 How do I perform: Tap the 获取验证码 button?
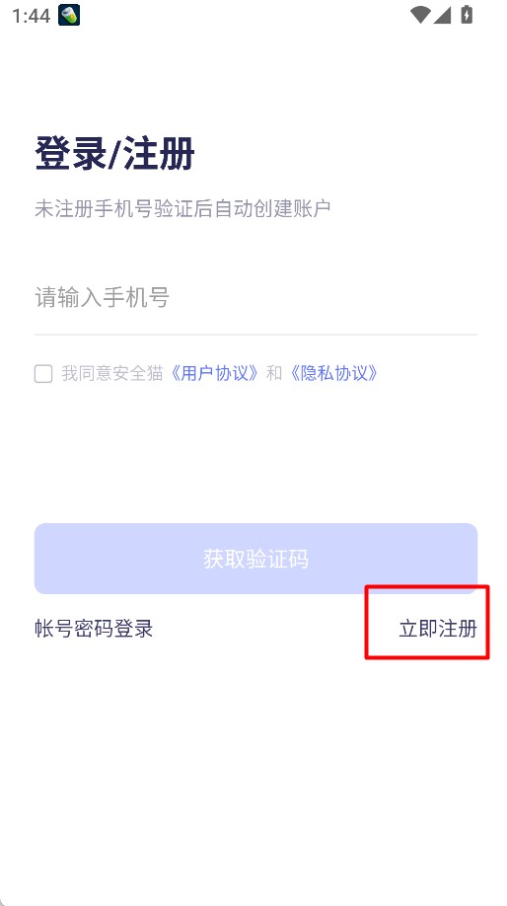coord(255,559)
